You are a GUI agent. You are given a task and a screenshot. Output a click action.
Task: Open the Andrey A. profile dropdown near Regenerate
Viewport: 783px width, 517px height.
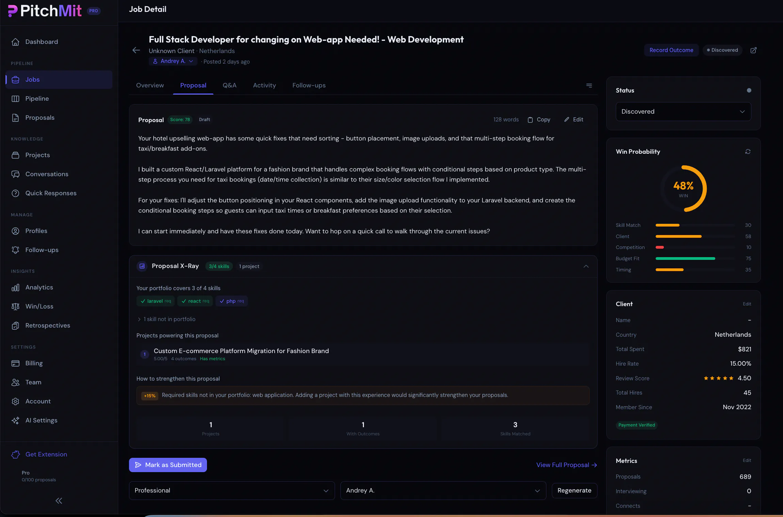pyautogui.click(x=443, y=490)
